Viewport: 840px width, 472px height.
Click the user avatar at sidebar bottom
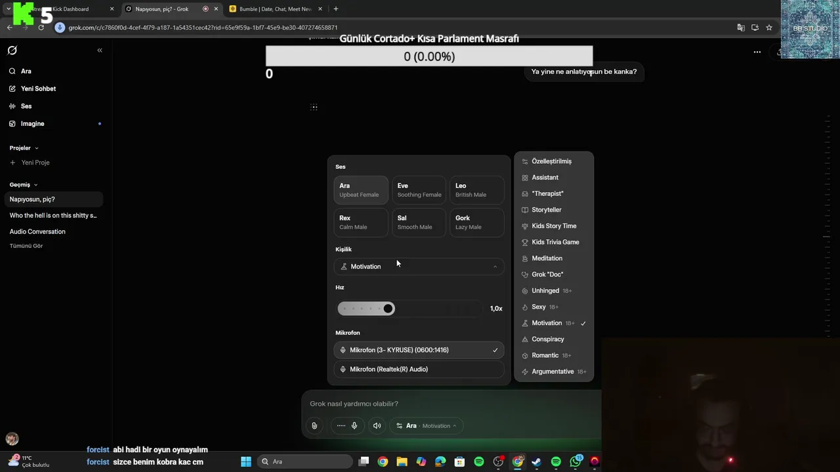pos(12,439)
